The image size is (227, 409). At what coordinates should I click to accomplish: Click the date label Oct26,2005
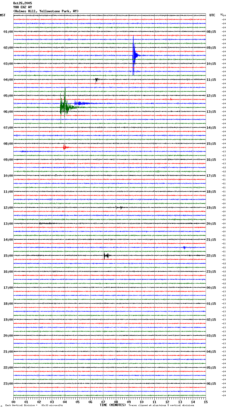(x=22, y=3)
